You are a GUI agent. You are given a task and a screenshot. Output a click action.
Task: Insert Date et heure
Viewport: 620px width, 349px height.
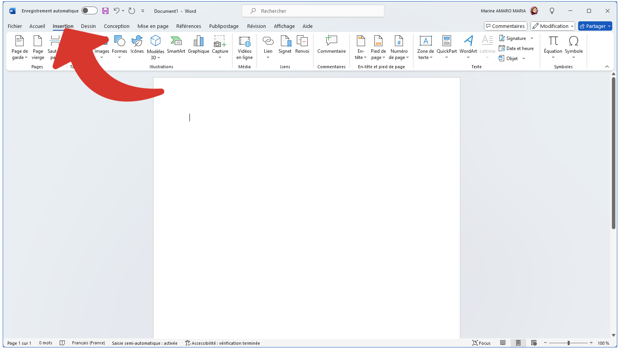click(516, 48)
